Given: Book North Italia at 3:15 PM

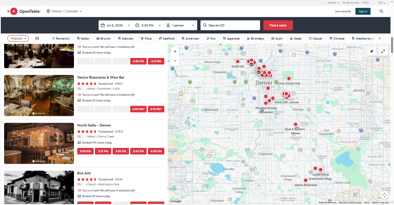Looking at the screenshot, I should point(103,151).
